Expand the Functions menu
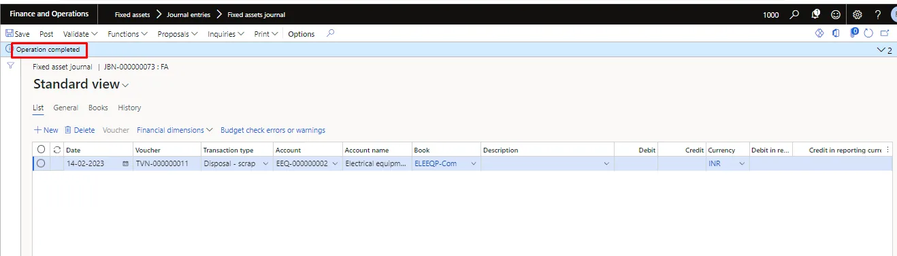 (127, 33)
